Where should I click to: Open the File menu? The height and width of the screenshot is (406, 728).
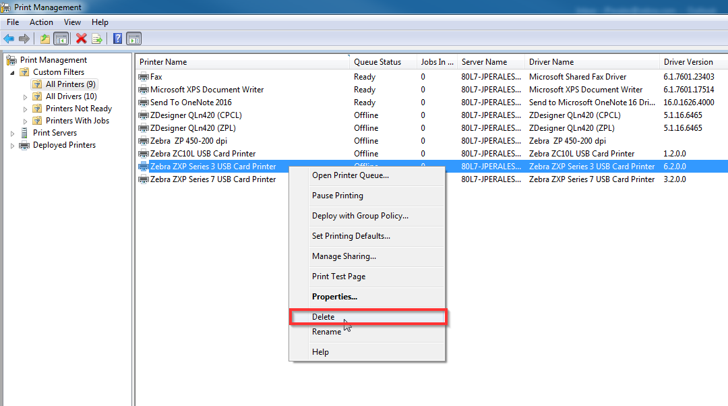tap(13, 22)
